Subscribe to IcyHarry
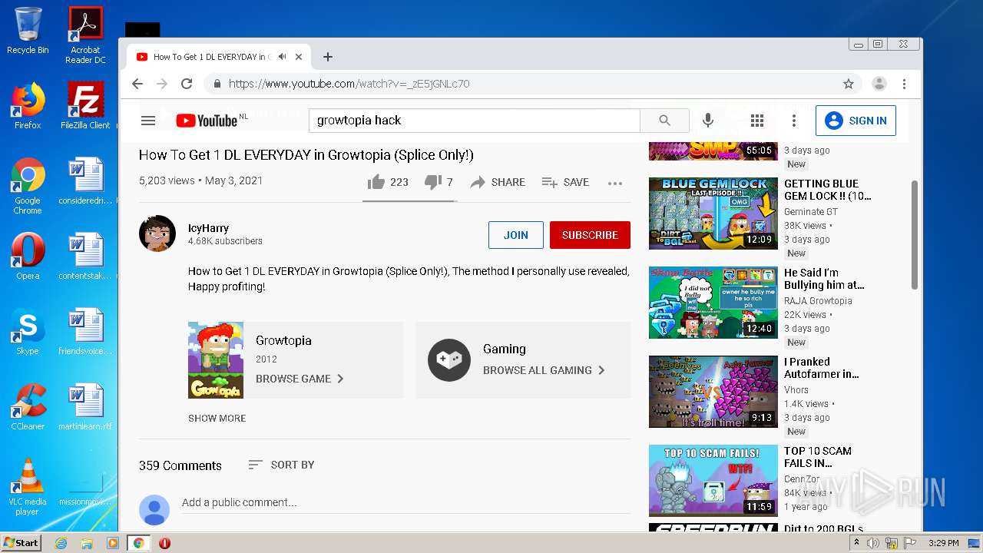Viewport: 983px width, 553px height. tap(590, 235)
